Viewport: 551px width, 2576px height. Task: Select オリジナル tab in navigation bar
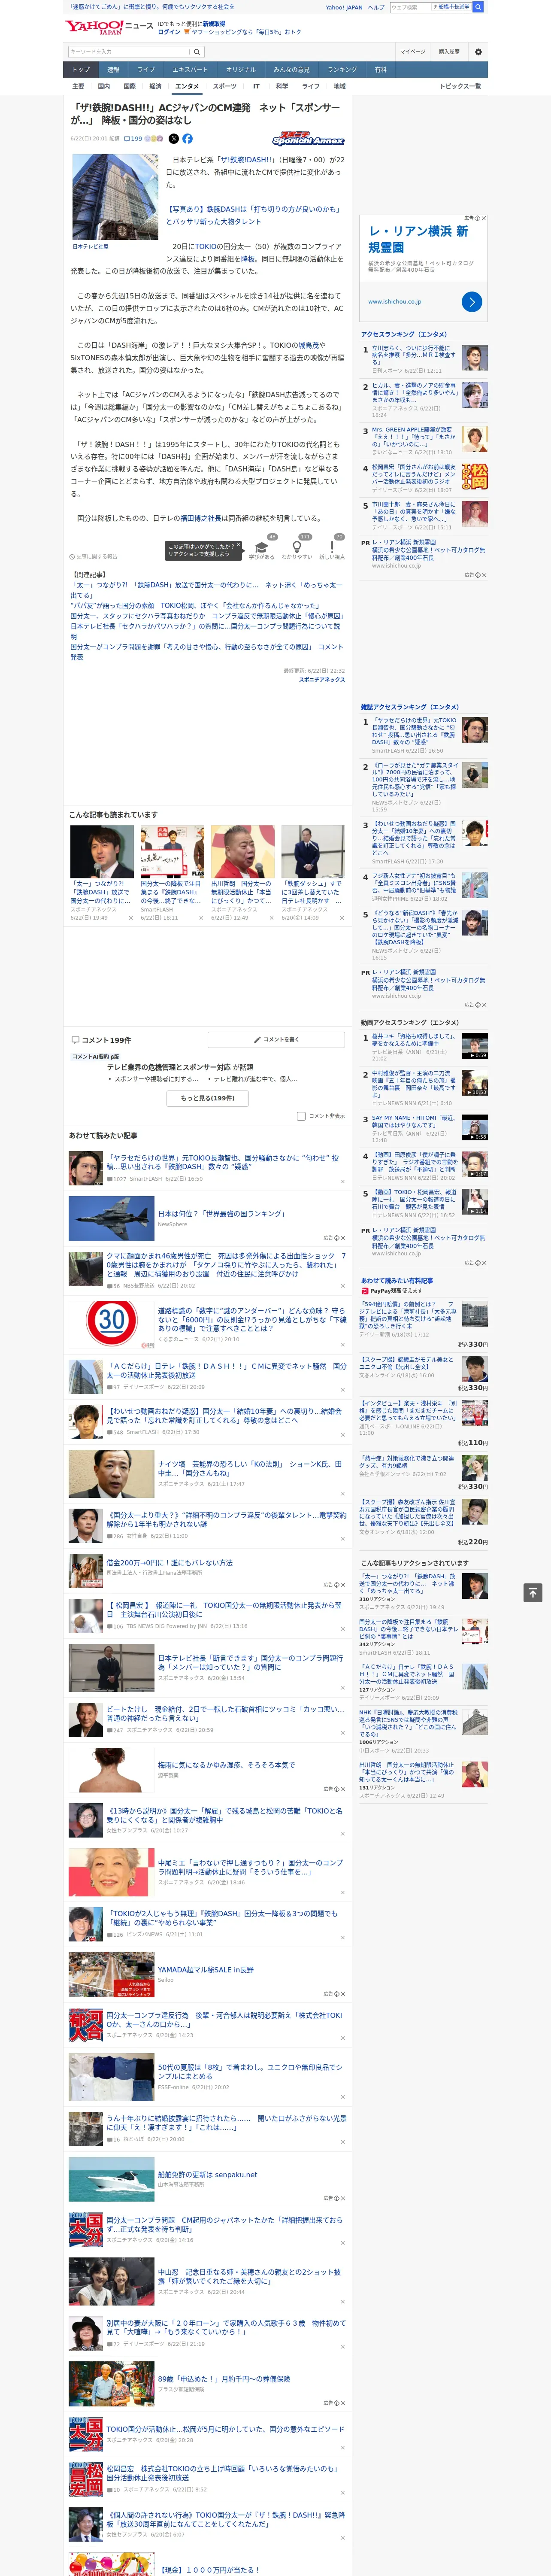coord(241,69)
